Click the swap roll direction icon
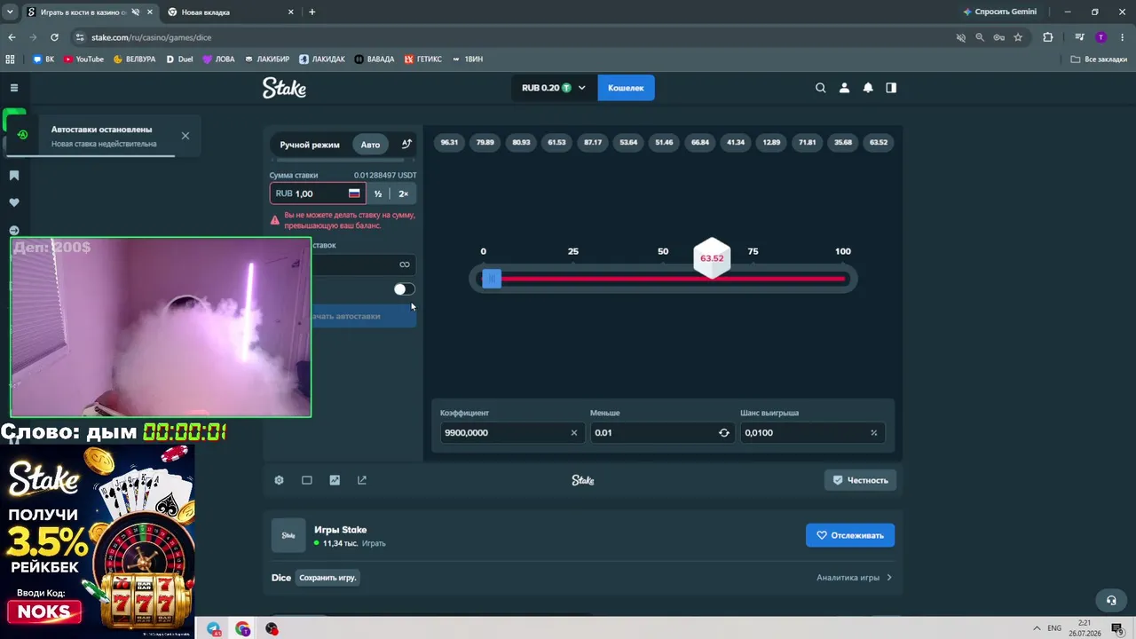Image resolution: width=1136 pixels, height=639 pixels. [x=724, y=433]
